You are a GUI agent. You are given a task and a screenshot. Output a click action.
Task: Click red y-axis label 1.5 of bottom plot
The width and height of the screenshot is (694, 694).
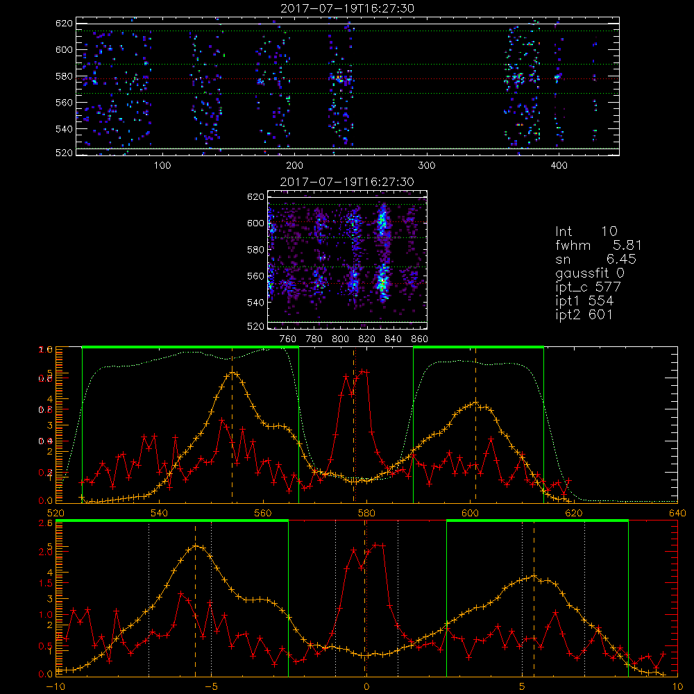46,584
